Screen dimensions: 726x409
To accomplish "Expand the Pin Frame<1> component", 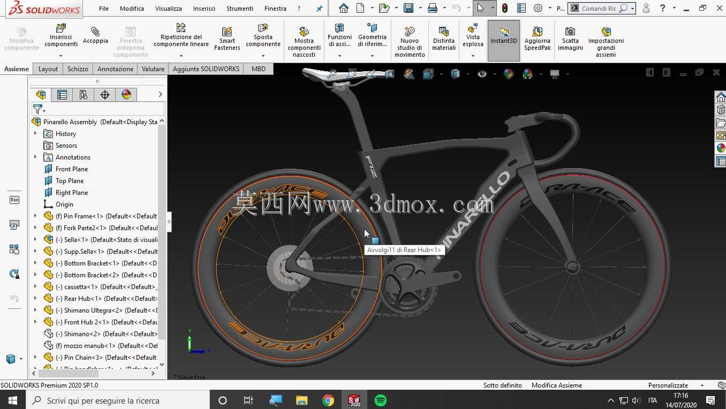I will pyautogui.click(x=35, y=216).
